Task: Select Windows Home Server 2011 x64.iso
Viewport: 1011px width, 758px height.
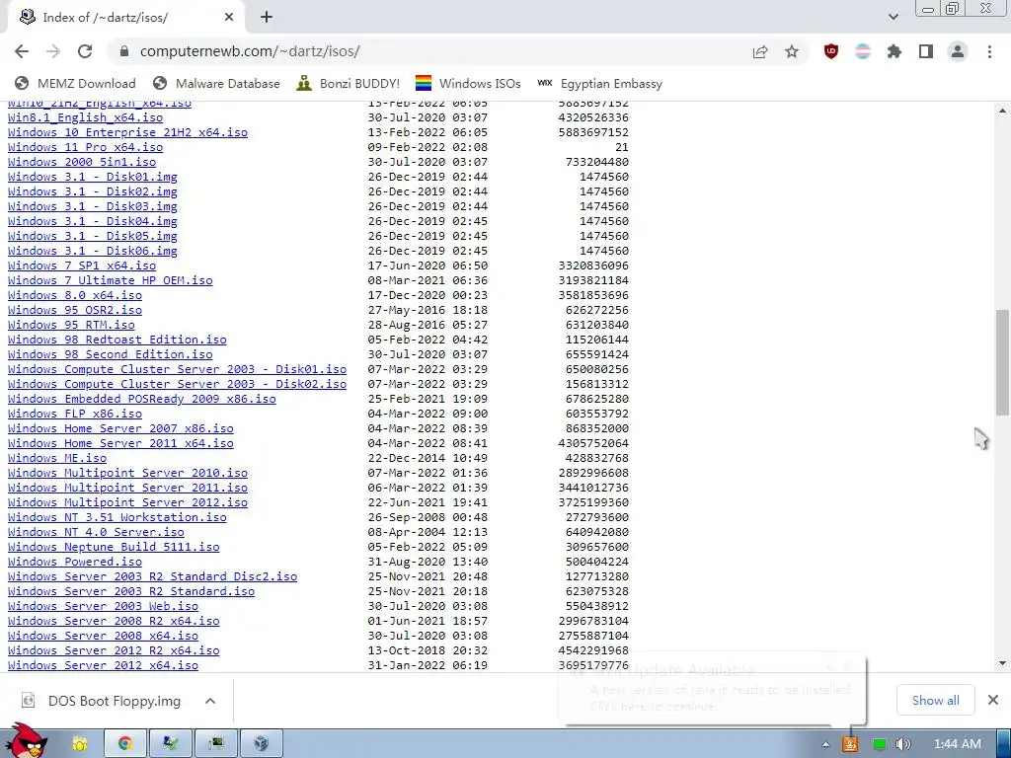Action: tap(120, 443)
